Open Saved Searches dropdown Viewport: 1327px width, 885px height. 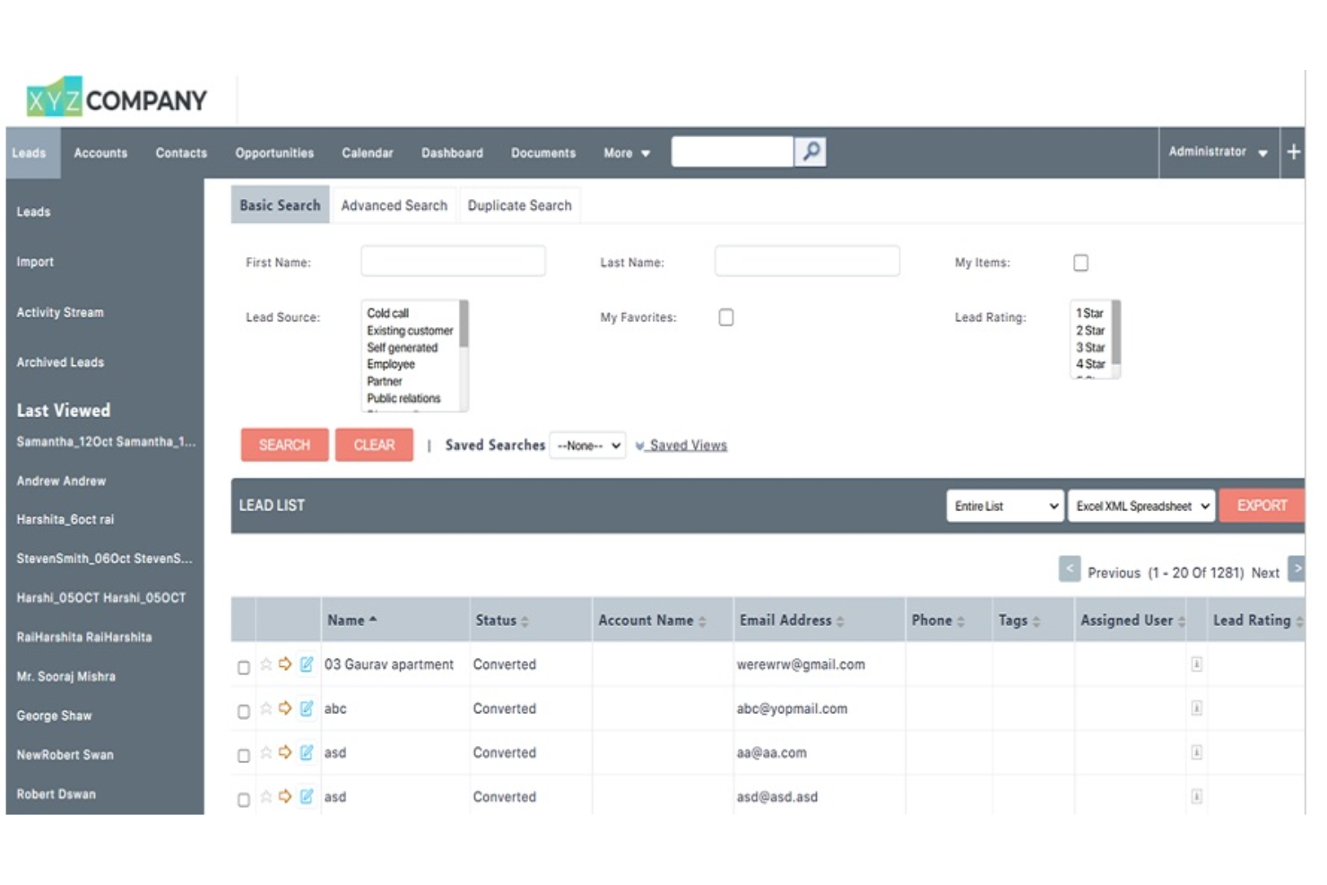click(587, 446)
